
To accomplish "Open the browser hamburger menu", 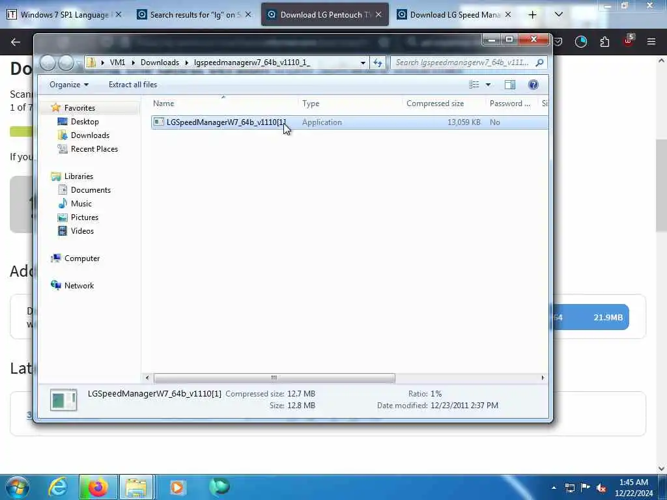I will tap(651, 42).
